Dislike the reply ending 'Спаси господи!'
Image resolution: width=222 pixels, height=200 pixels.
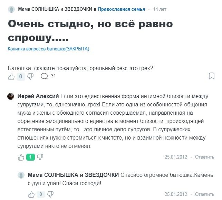pos(50,194)
